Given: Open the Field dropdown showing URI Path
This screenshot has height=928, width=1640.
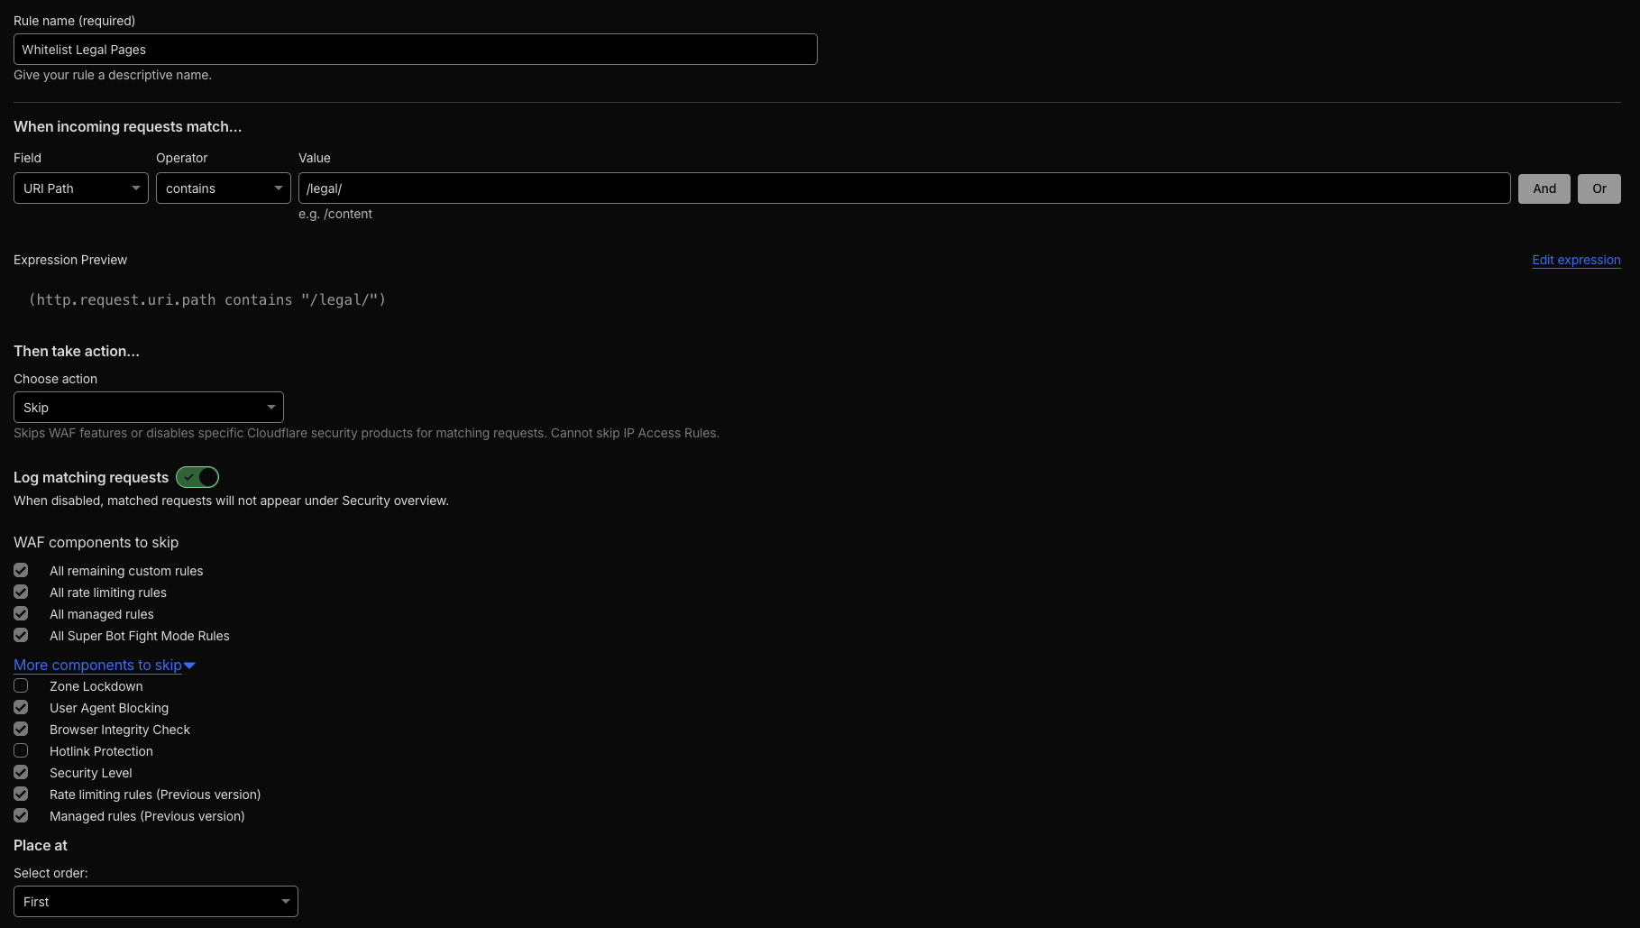Looking at the screenshot, I should 80,188.
